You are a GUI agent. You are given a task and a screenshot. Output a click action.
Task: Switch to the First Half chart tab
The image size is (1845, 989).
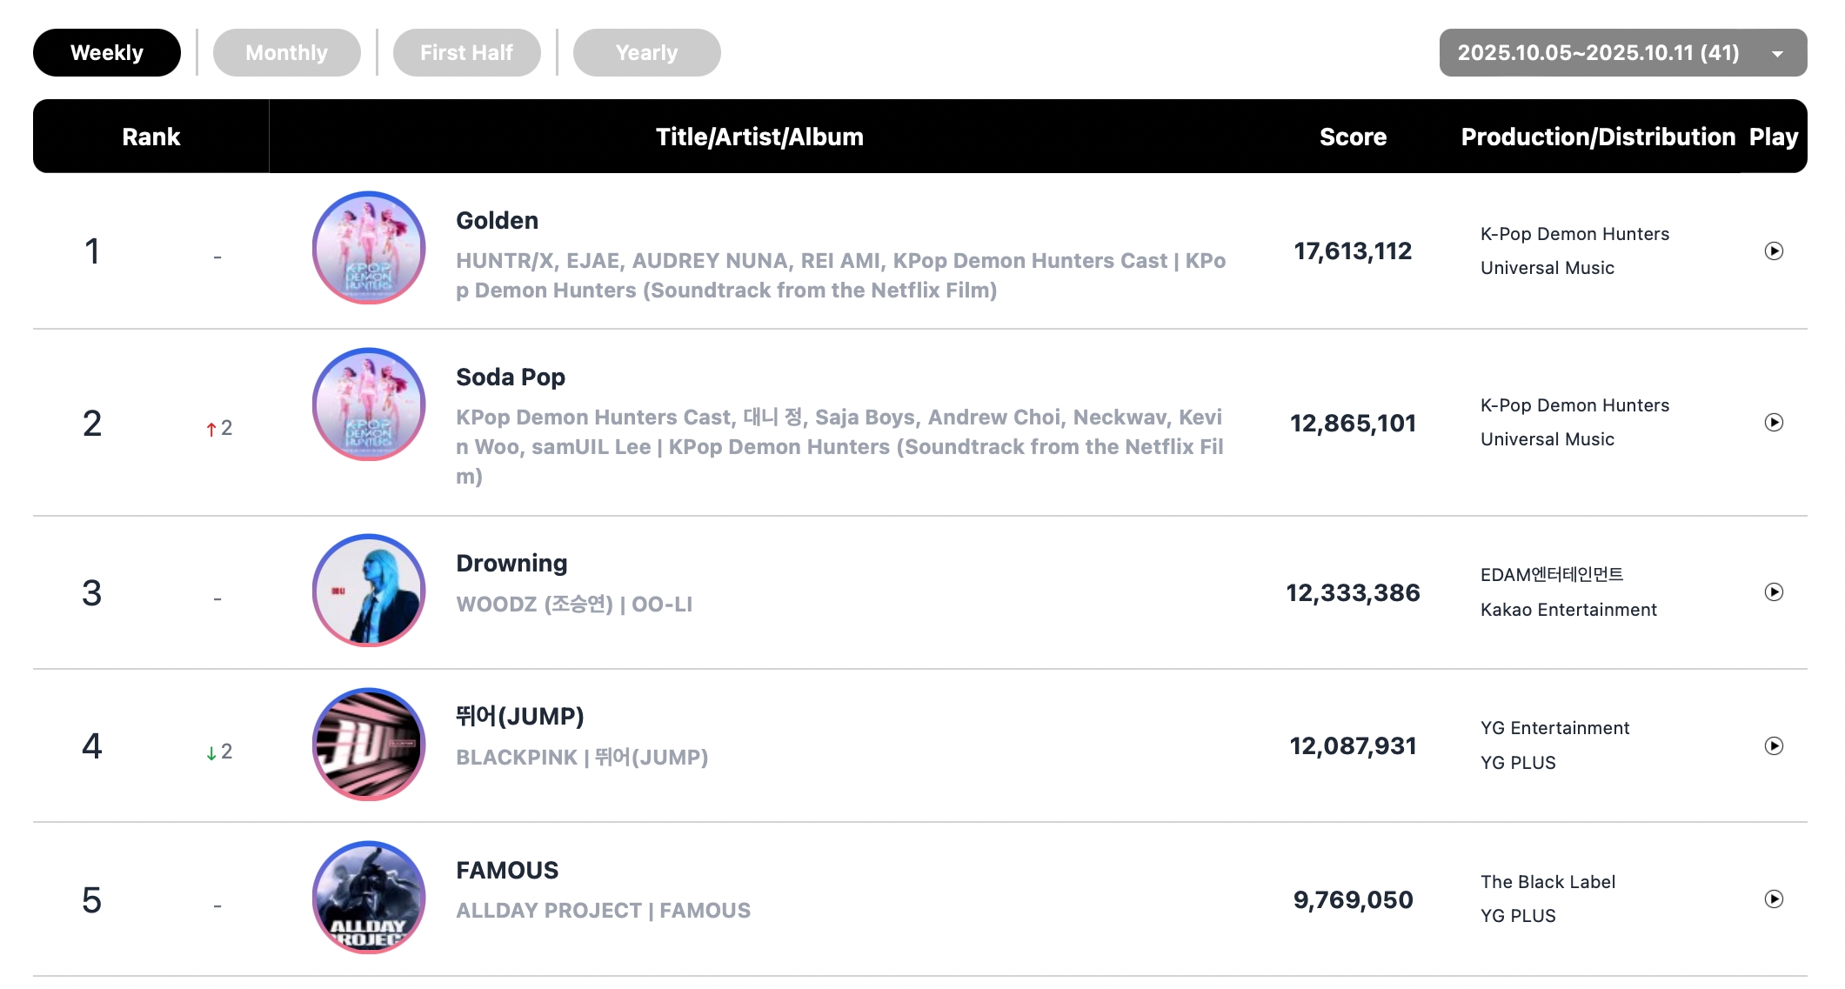point(466,53)
